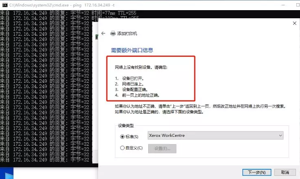Click the sentence starting 如果你认为地址不正确
Viewport: 300px width, 179px height.
coord(201,106)
